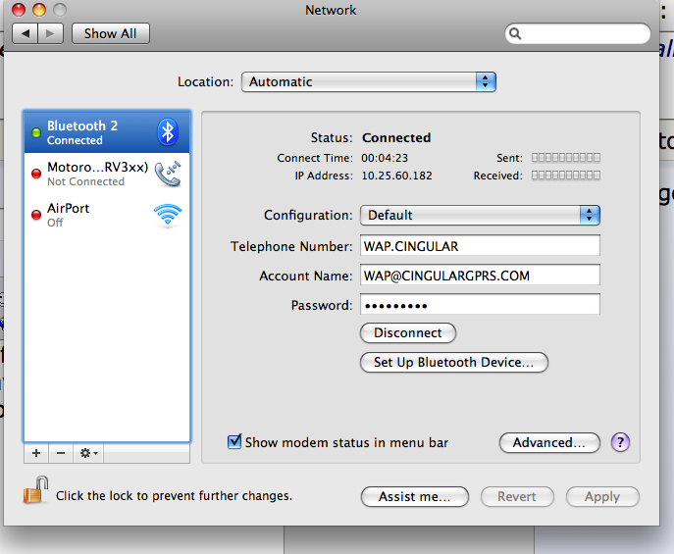Click the Motorola phone modem icon

pos(168,174)
